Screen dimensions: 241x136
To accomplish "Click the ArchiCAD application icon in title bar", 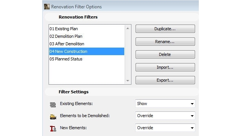I will pyautogui.click(x=47, y=7).
